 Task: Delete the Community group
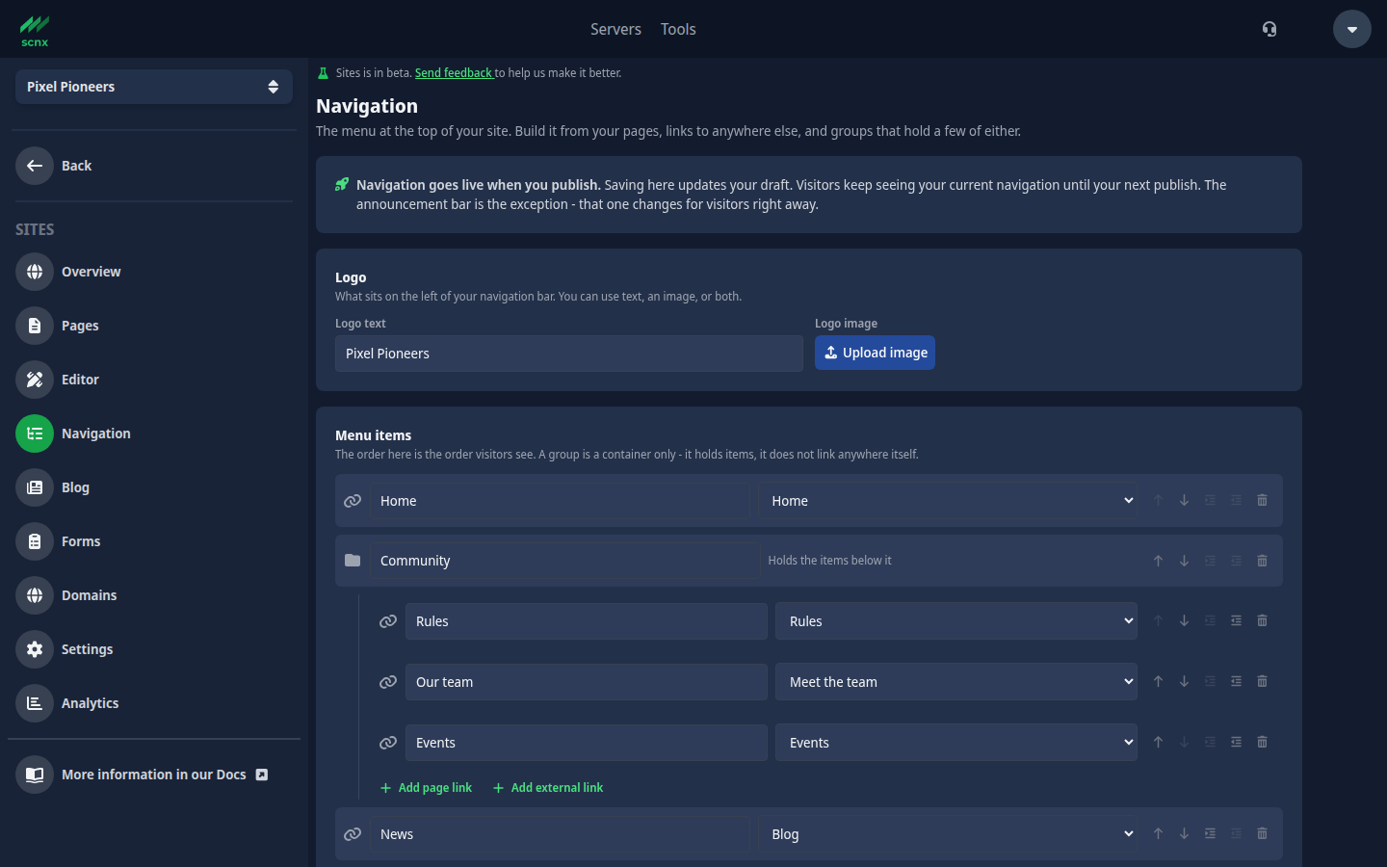1262,561
